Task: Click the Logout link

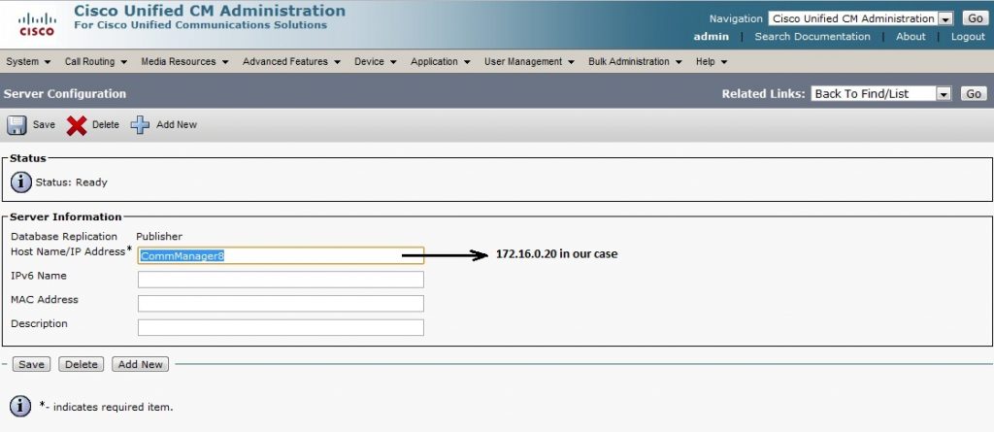Action: [x=968, y=37]
